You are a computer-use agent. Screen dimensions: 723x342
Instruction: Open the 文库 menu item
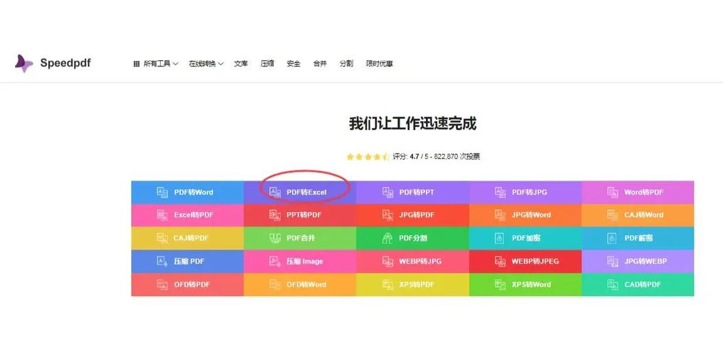click(241, 64)
